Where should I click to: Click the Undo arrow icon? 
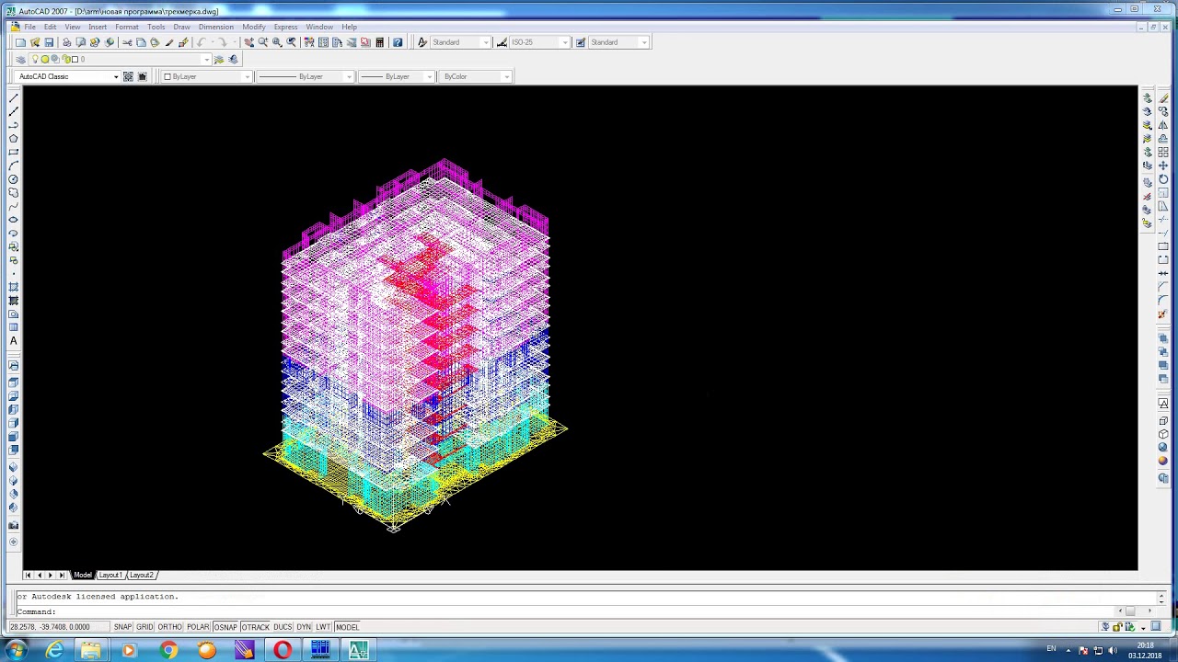point(201,42)
